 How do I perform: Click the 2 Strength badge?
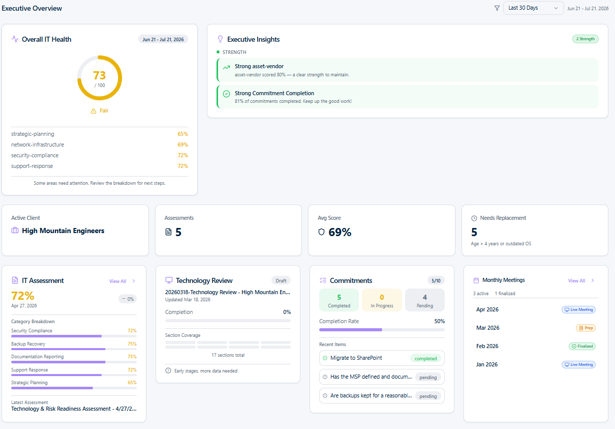586,39
